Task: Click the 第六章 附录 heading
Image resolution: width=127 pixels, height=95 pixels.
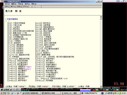Action: coord(13,11)
